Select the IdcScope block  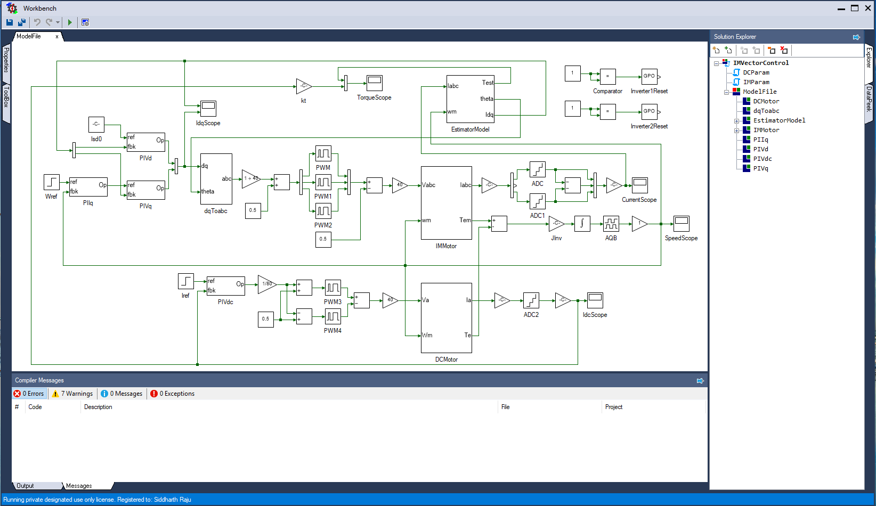(595, 300)
